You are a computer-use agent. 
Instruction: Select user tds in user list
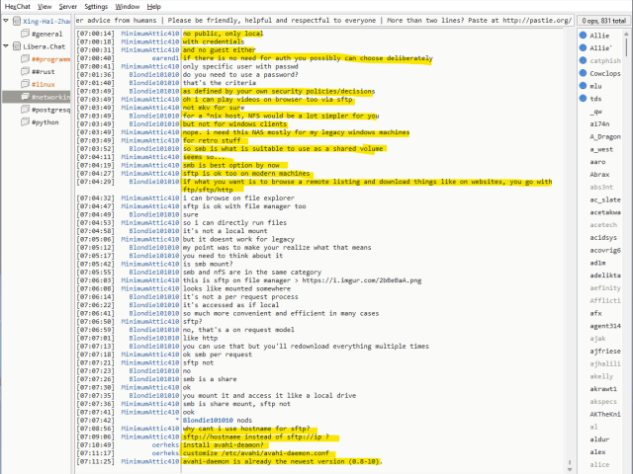point(595,99)
